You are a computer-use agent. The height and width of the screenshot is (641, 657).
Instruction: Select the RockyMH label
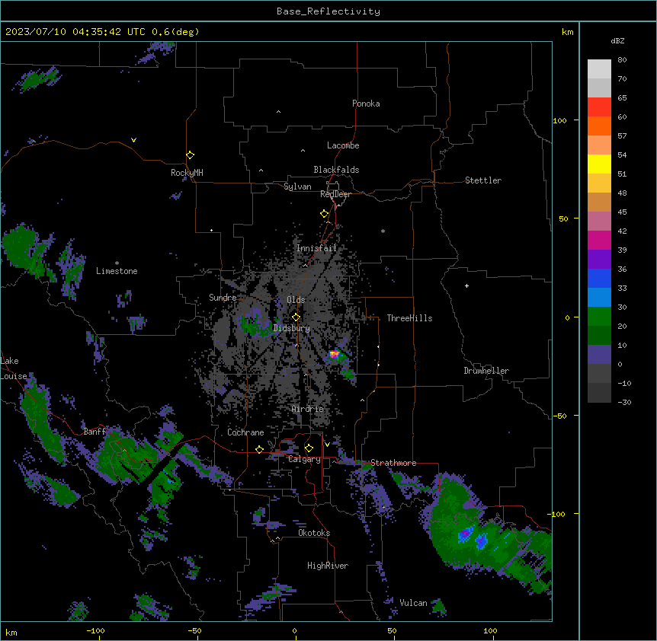pyautogui.click(x=187, y=173)
